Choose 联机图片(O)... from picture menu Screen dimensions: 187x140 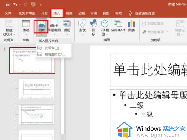click(x=54, y=55)
